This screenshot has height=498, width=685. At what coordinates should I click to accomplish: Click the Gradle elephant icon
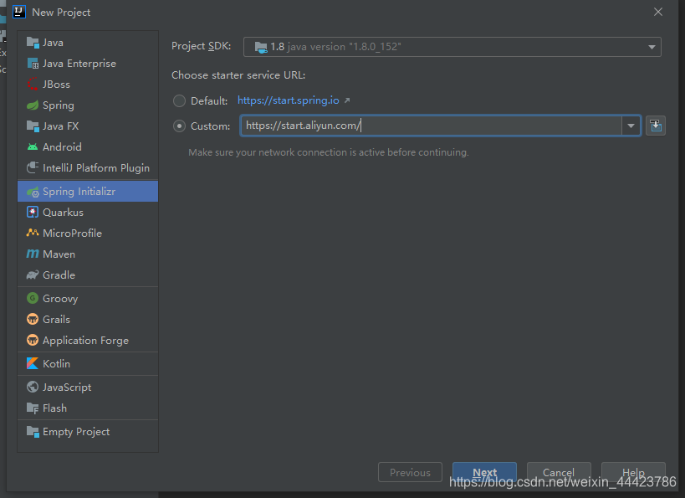pos(33,275)
